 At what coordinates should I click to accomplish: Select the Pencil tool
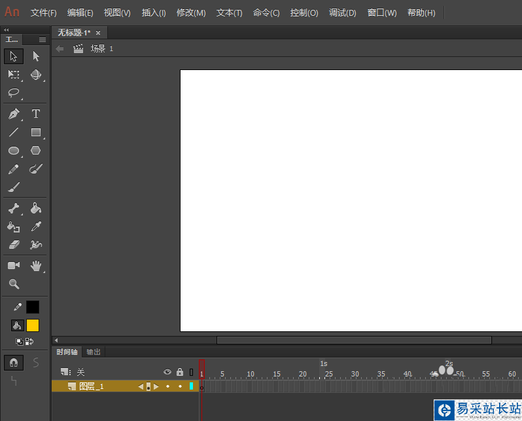pos(14,169)
